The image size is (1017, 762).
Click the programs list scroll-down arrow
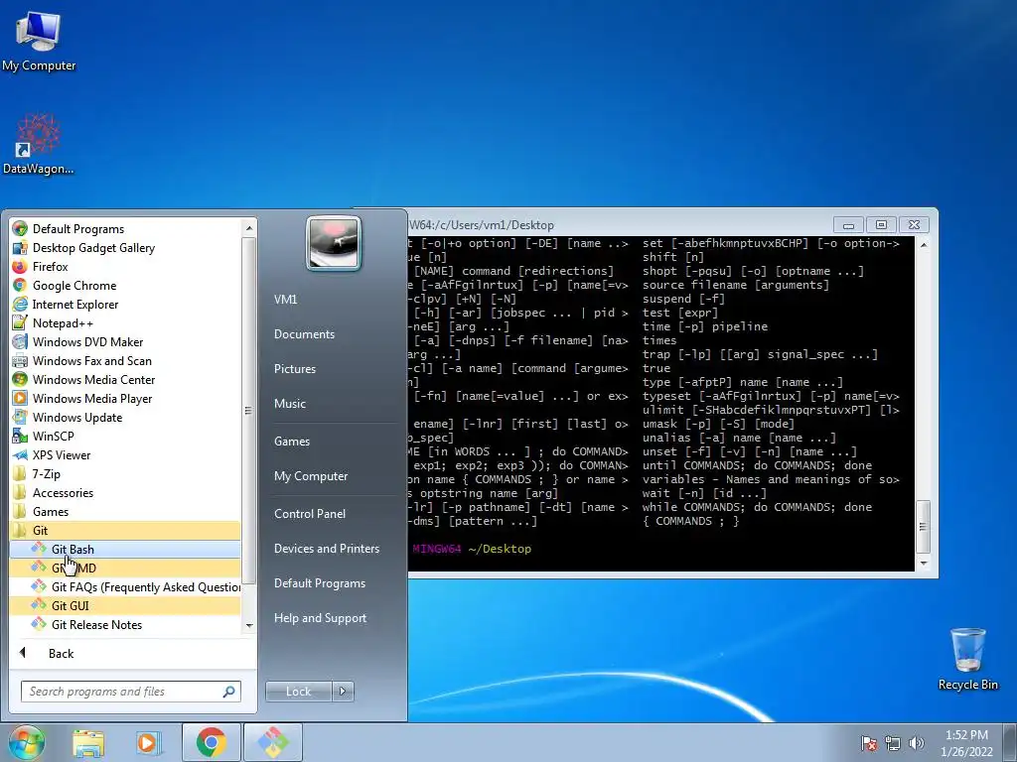point(249,625)
